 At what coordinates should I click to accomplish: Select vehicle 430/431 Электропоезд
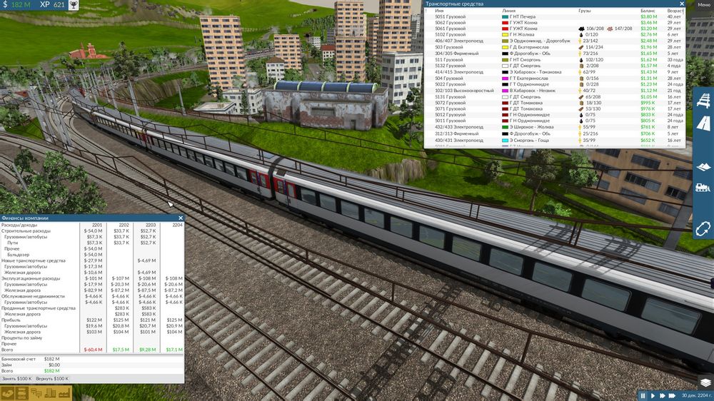(458, 140)
